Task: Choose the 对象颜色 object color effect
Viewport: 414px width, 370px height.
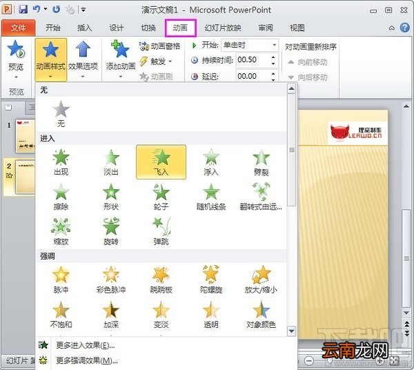Action: (x=261, y=315)
